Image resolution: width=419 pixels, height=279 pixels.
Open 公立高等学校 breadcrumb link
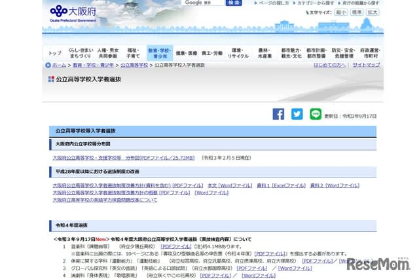(134, 65)
